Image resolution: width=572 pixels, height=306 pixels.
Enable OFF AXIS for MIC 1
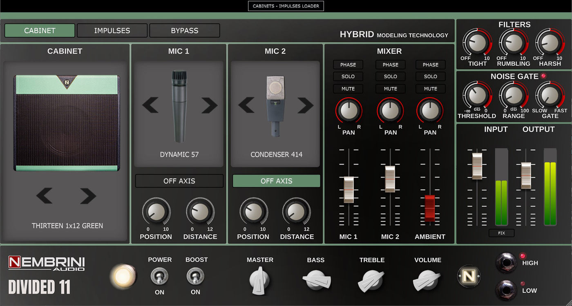pos(179,181)
